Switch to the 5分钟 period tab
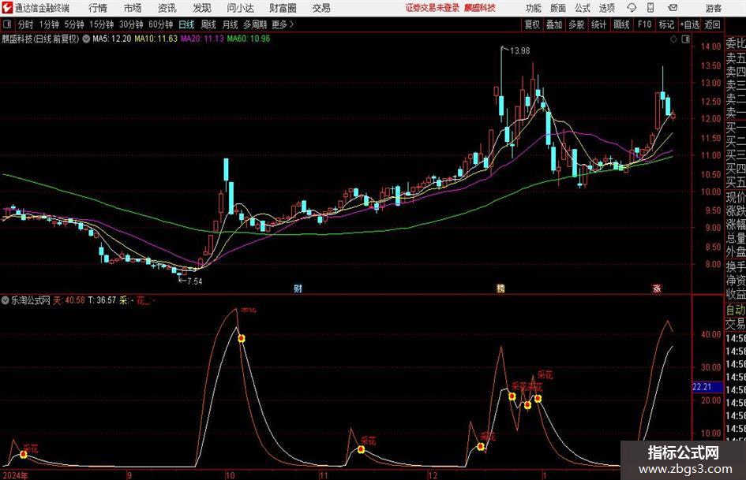This screenshot has width=746, height=480. coord(73,24)
